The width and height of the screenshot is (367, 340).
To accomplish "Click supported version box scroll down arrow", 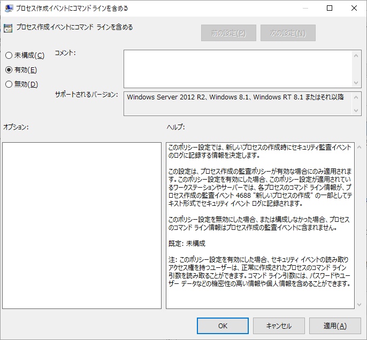I will (356, 110).
